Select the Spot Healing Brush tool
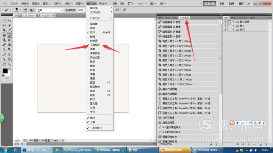 click(x=4, y=35)
